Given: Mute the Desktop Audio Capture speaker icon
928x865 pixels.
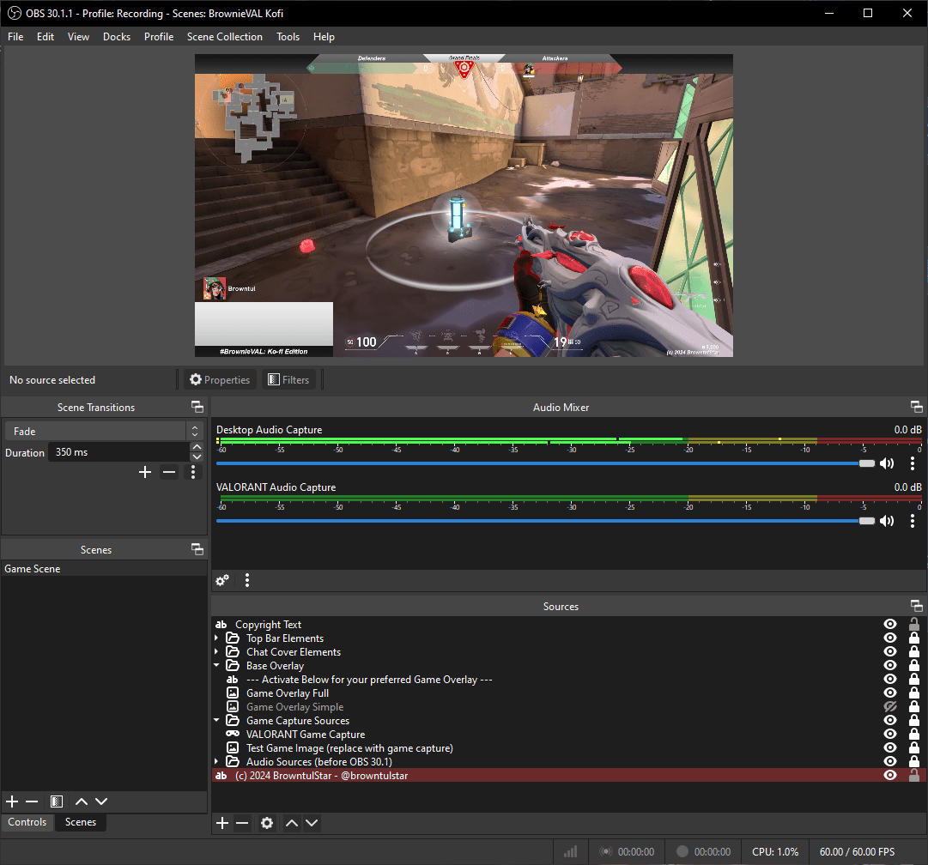Looking at the screenshot, I should 887,463.
